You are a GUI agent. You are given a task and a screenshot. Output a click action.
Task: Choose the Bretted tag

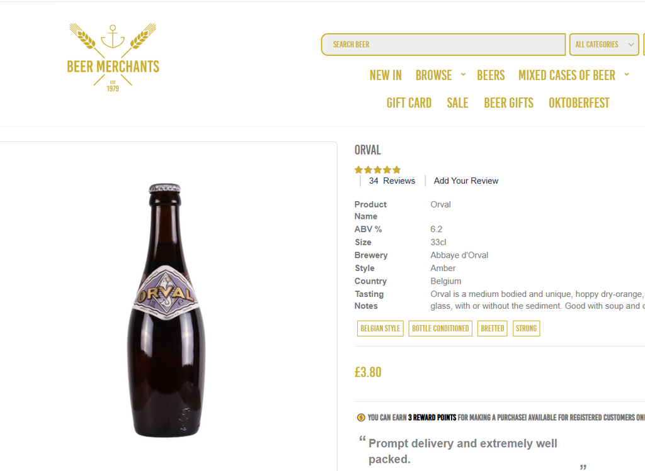click(492, 328)
